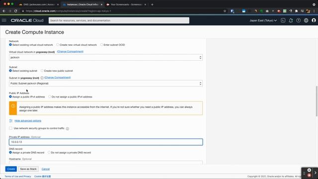The height and width of the screenshot is (179, 318).
Task: Enable Use network security groups checkbox
Action: (10, 128)
